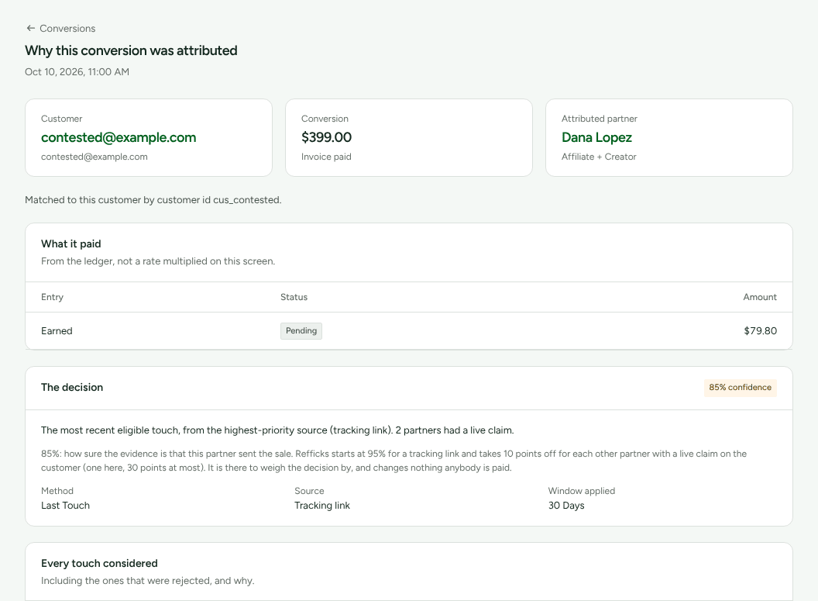The image size is (818, 601).
Task: Select the $399.00 conversion amount
Action: point(326,137)
